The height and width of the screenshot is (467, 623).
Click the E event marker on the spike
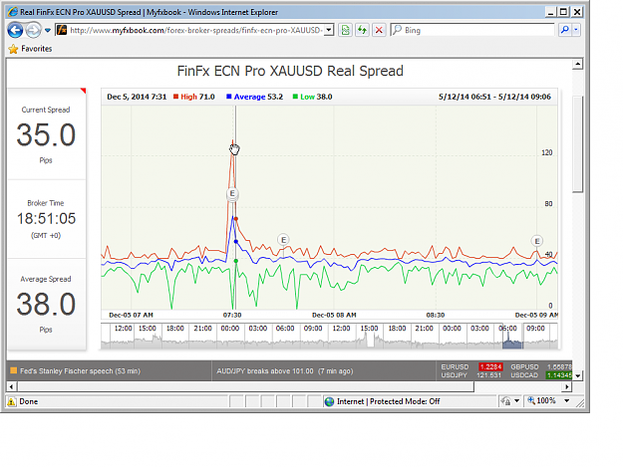(232, 193)
